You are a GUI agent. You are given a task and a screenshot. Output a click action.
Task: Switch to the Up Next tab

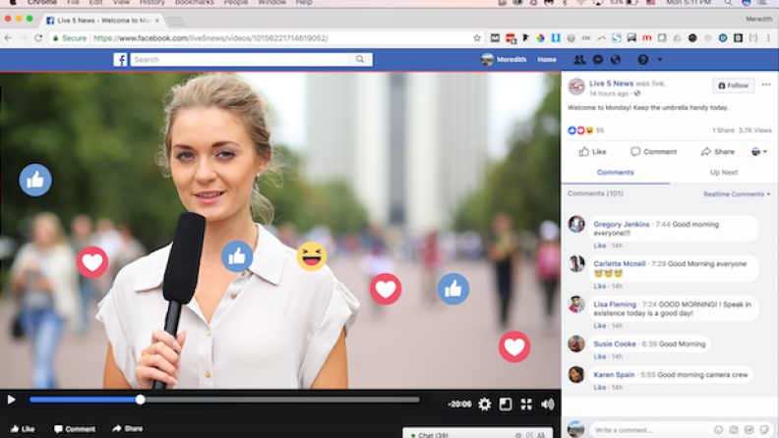[x=723, y=173]
